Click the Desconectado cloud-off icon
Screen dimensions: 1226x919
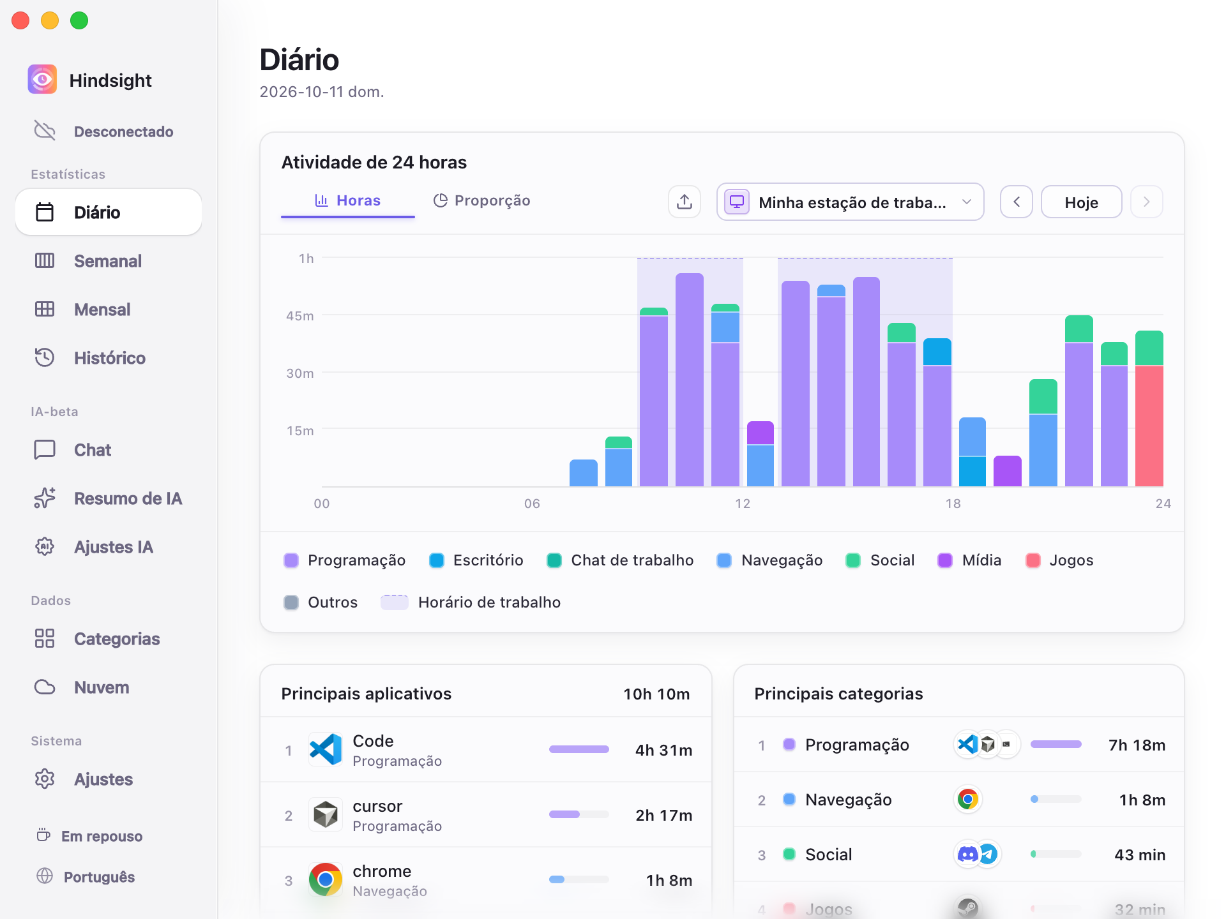click(x=45, y=131)
